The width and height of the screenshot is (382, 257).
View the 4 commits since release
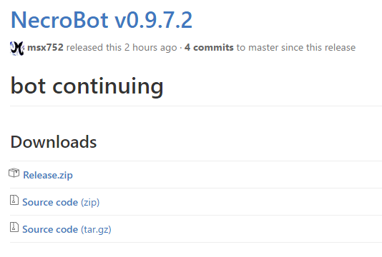(209, 47)
